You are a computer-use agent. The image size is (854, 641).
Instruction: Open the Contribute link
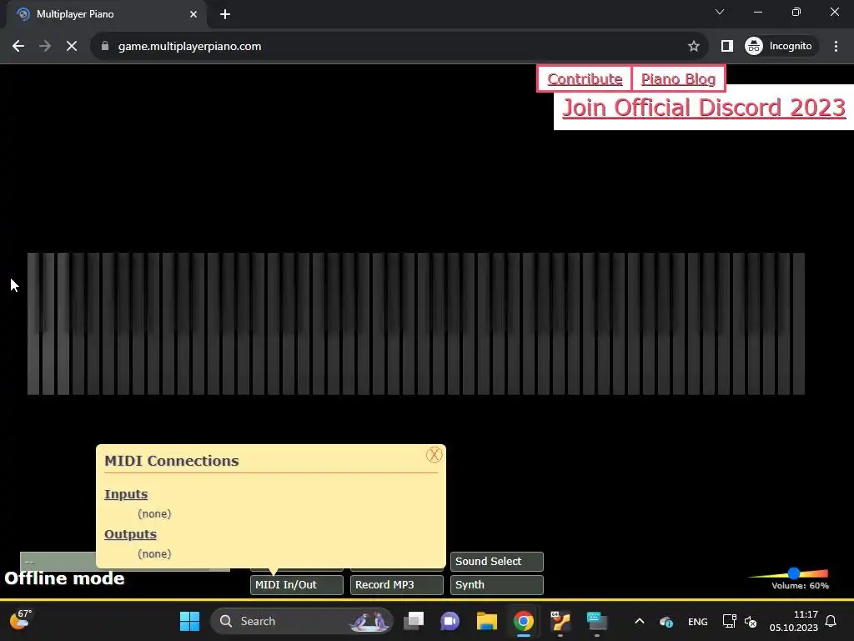(x=585, y=79)
